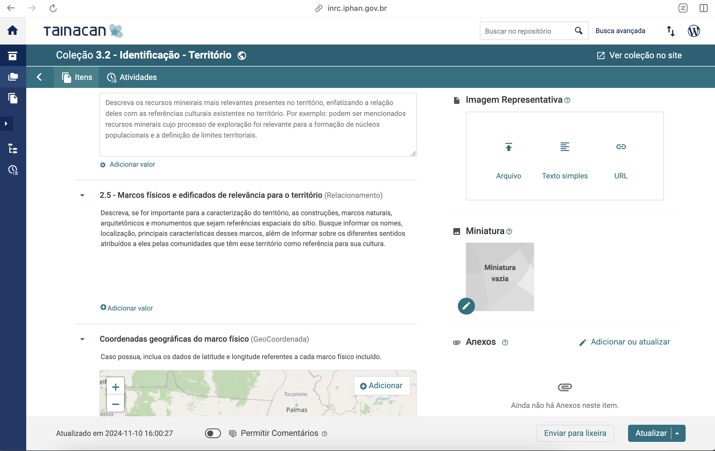Open help icon next to Anexos
The image size is (715, 451).
(x=505, y=343)
